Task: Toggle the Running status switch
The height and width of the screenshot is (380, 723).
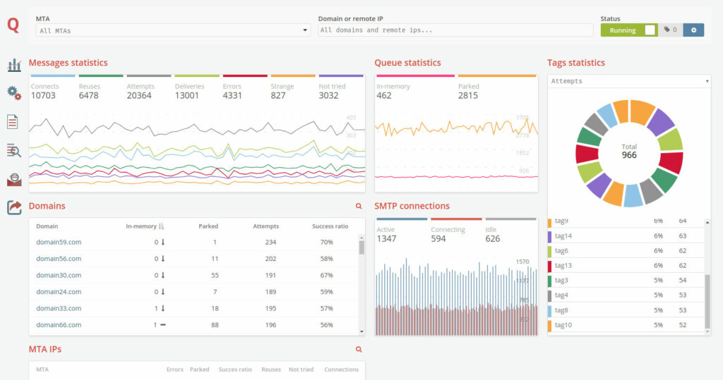Action: point(628,30)
